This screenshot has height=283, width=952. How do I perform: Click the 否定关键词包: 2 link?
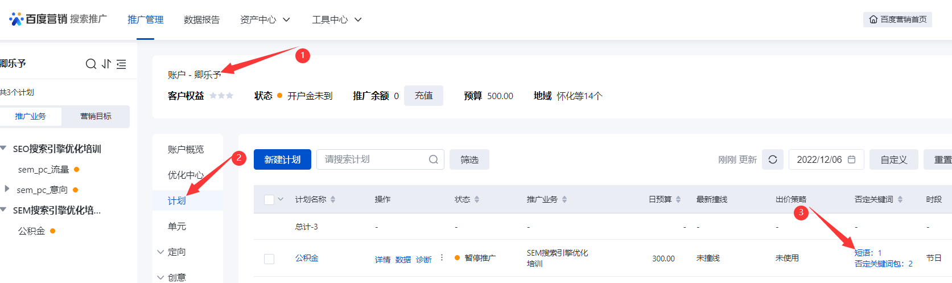[883, 264]
